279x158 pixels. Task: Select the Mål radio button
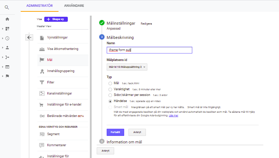[110, 83]
